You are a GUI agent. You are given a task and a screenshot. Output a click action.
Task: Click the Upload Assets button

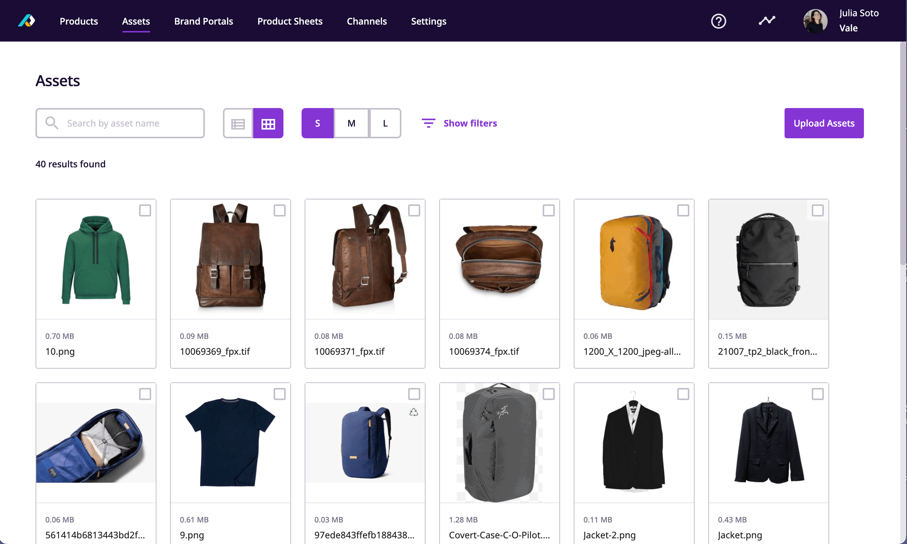pos(824,123)
